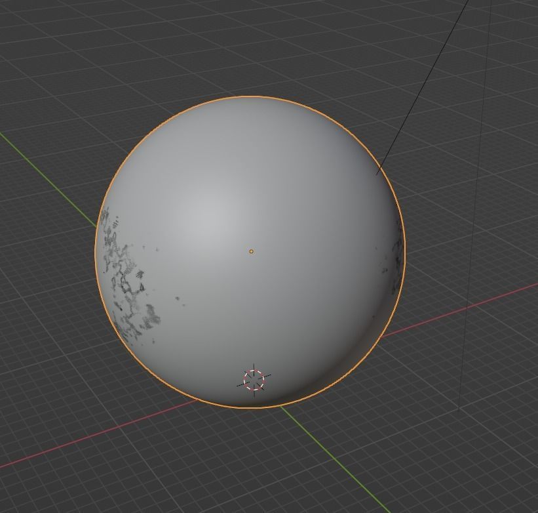Click the 3D cursor crosshair

click(254, 380)
